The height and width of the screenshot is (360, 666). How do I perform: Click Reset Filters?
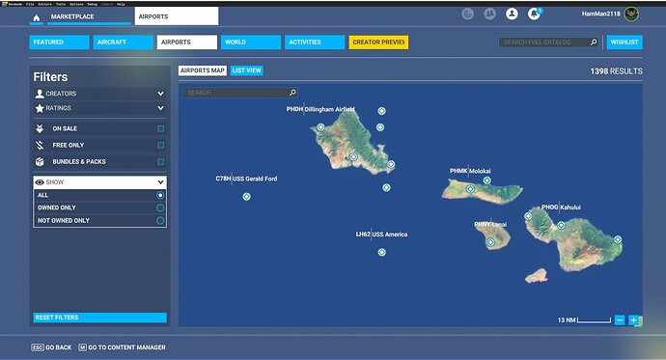99,318
